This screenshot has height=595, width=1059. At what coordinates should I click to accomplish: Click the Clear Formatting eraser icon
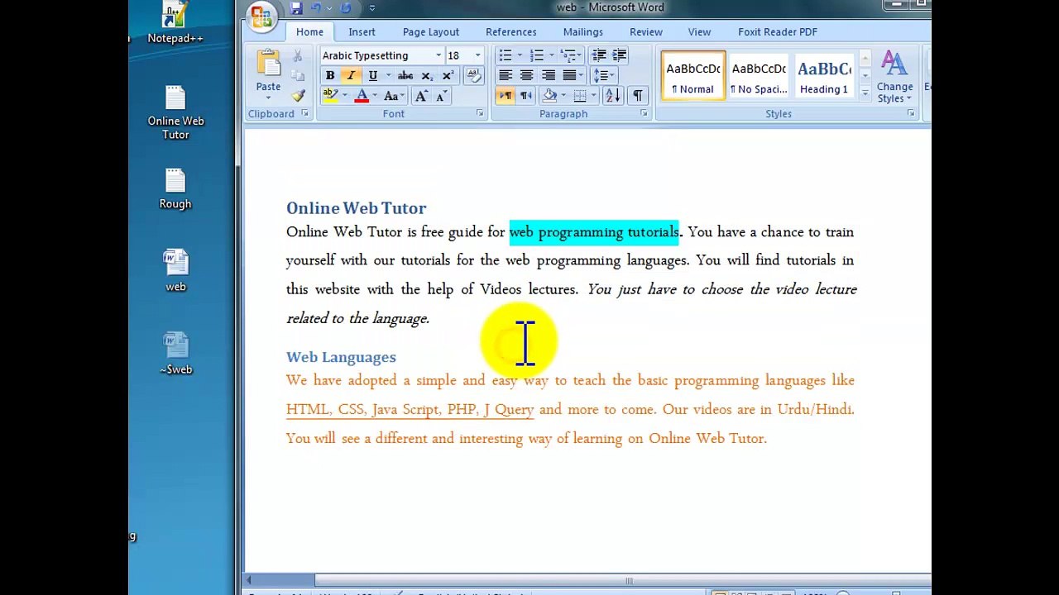point(473,76)
